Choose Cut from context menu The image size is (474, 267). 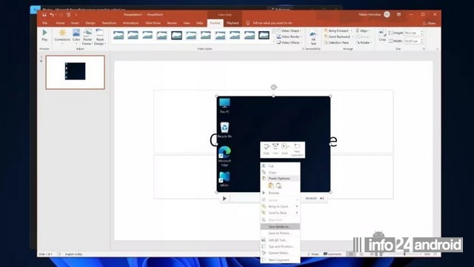point(280,166)
